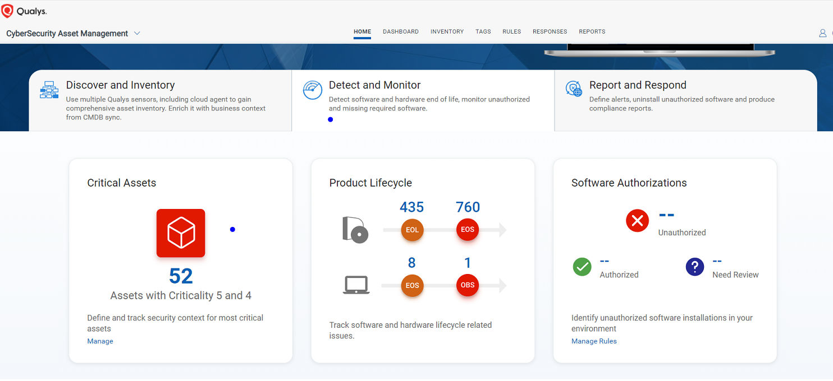Click the red Critical Assets cube icon
This screenshot has width=833, height=381.
181,233
